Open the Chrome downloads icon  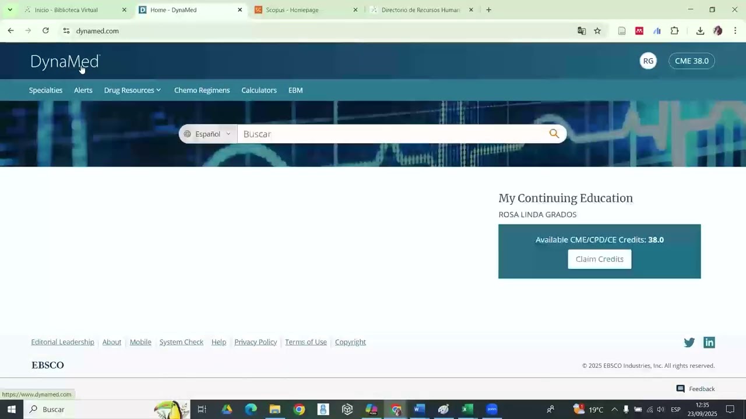click(x=700, y=31)
